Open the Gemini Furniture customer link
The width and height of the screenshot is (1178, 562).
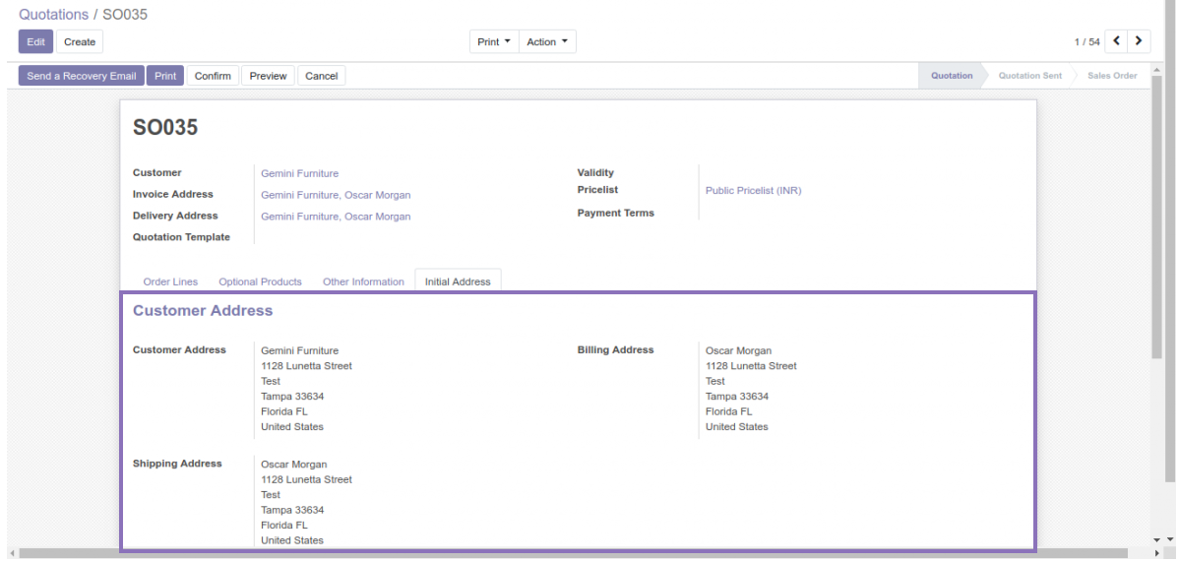click(299, 173)
